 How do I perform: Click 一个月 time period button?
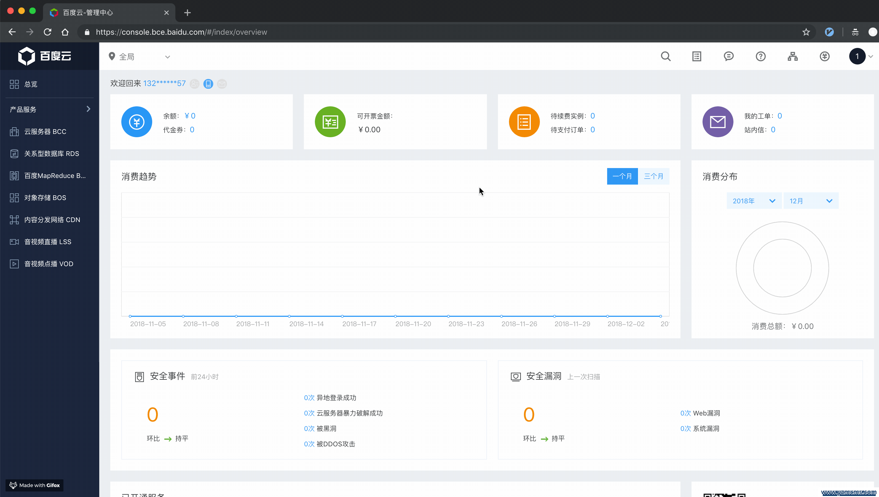[x=622, y=176]
